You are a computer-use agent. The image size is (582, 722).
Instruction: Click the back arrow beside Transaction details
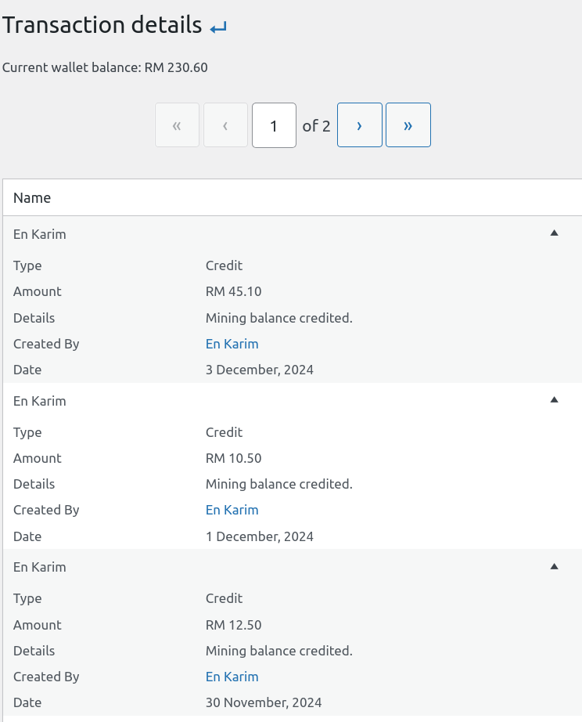[218, 27]
